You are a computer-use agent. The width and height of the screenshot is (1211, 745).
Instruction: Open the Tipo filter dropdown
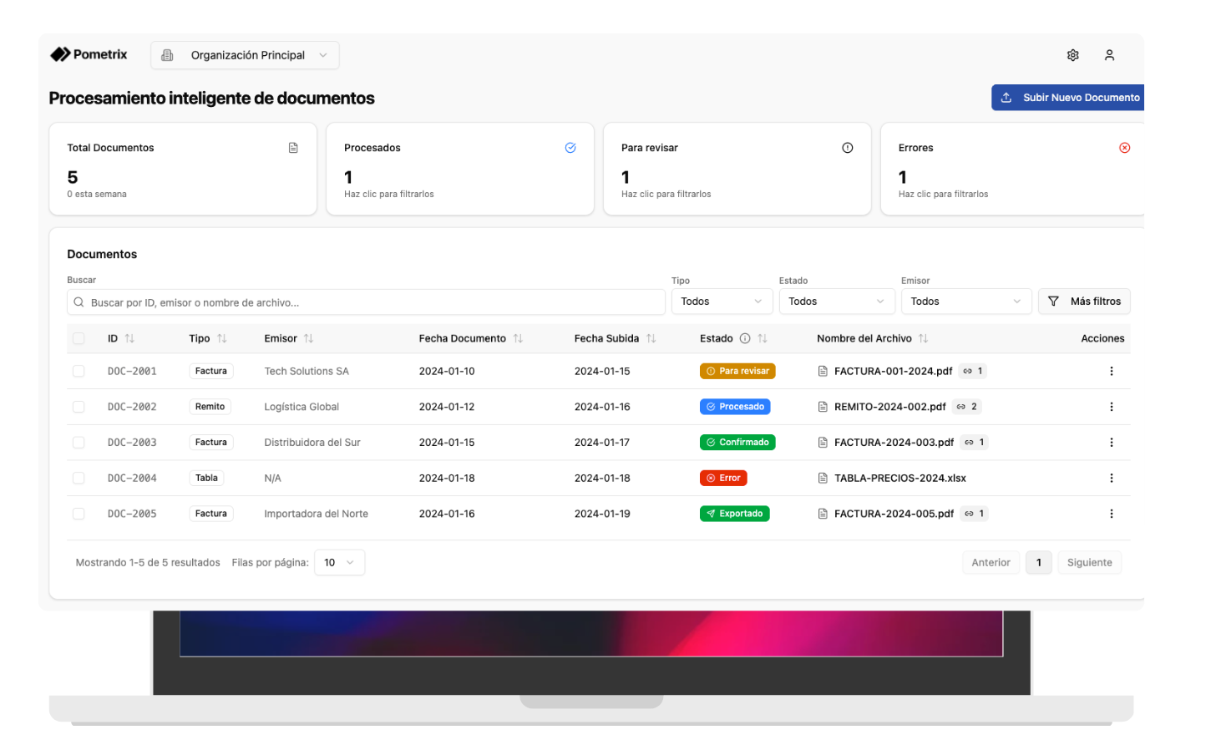[722, 302]
